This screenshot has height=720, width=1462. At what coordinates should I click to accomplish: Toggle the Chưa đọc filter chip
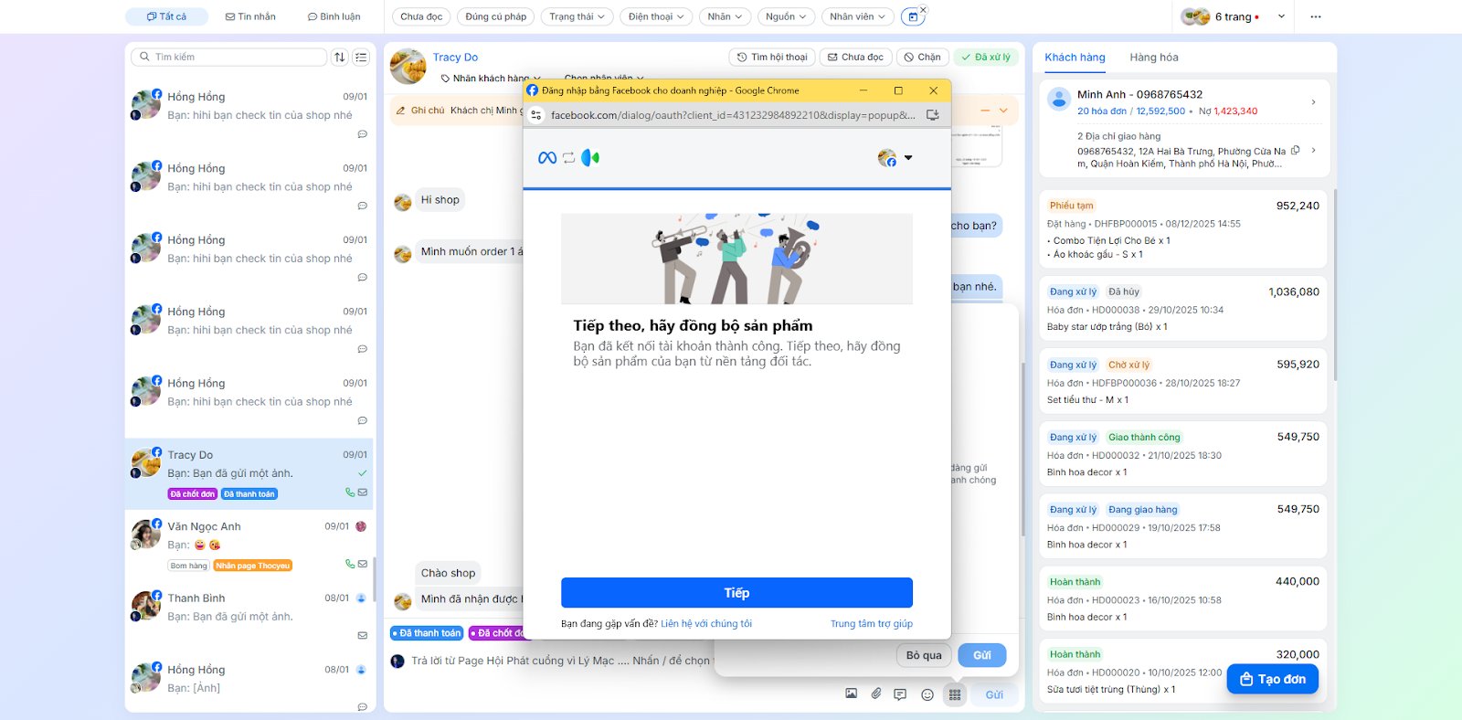[x=421, y=16]
